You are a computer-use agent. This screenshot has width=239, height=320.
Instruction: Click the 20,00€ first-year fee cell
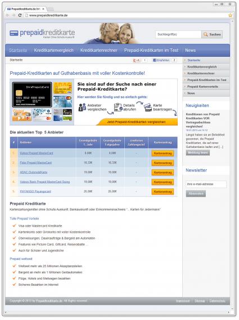click(x=88, y=191)
